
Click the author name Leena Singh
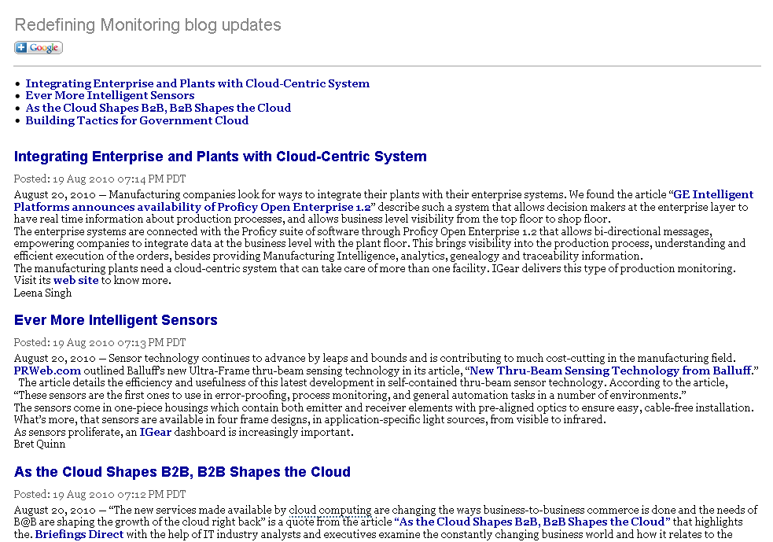[43, 293]
